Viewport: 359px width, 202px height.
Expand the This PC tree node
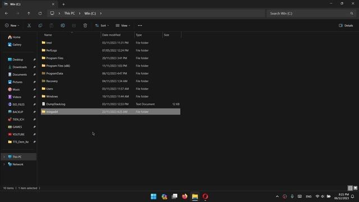(4, 157)
